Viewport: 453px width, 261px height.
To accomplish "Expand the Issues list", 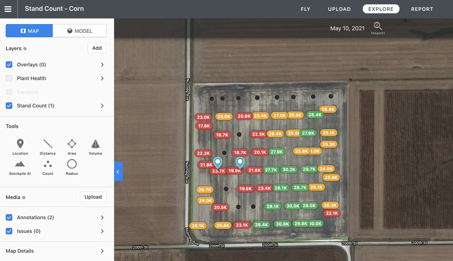I will [102, 231].
